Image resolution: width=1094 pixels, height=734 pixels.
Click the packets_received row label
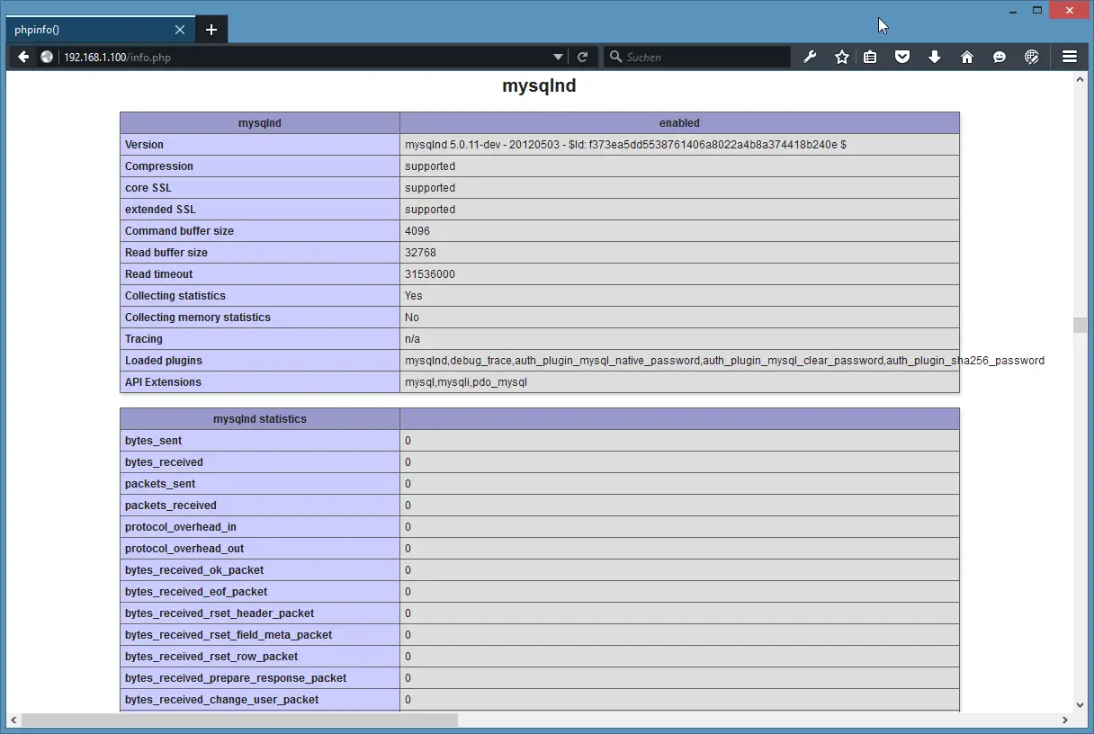tap(171, 506)
